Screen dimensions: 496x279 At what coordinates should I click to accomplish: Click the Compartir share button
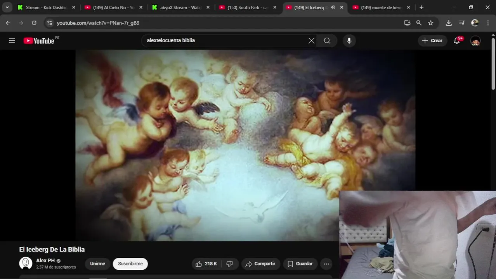tap(261, 264)
